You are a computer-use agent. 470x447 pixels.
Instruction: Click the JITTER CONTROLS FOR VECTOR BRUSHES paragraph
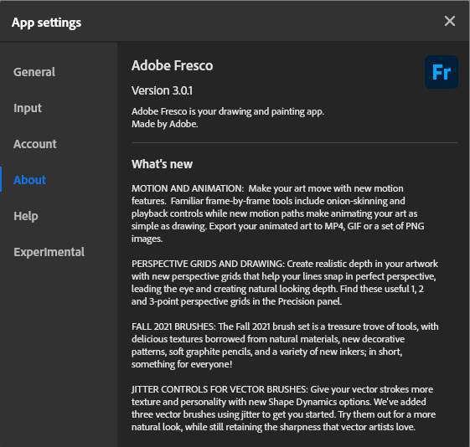[x=283, y=408]
